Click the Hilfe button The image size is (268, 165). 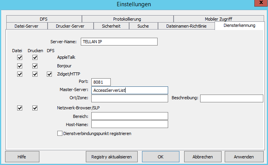22,157
